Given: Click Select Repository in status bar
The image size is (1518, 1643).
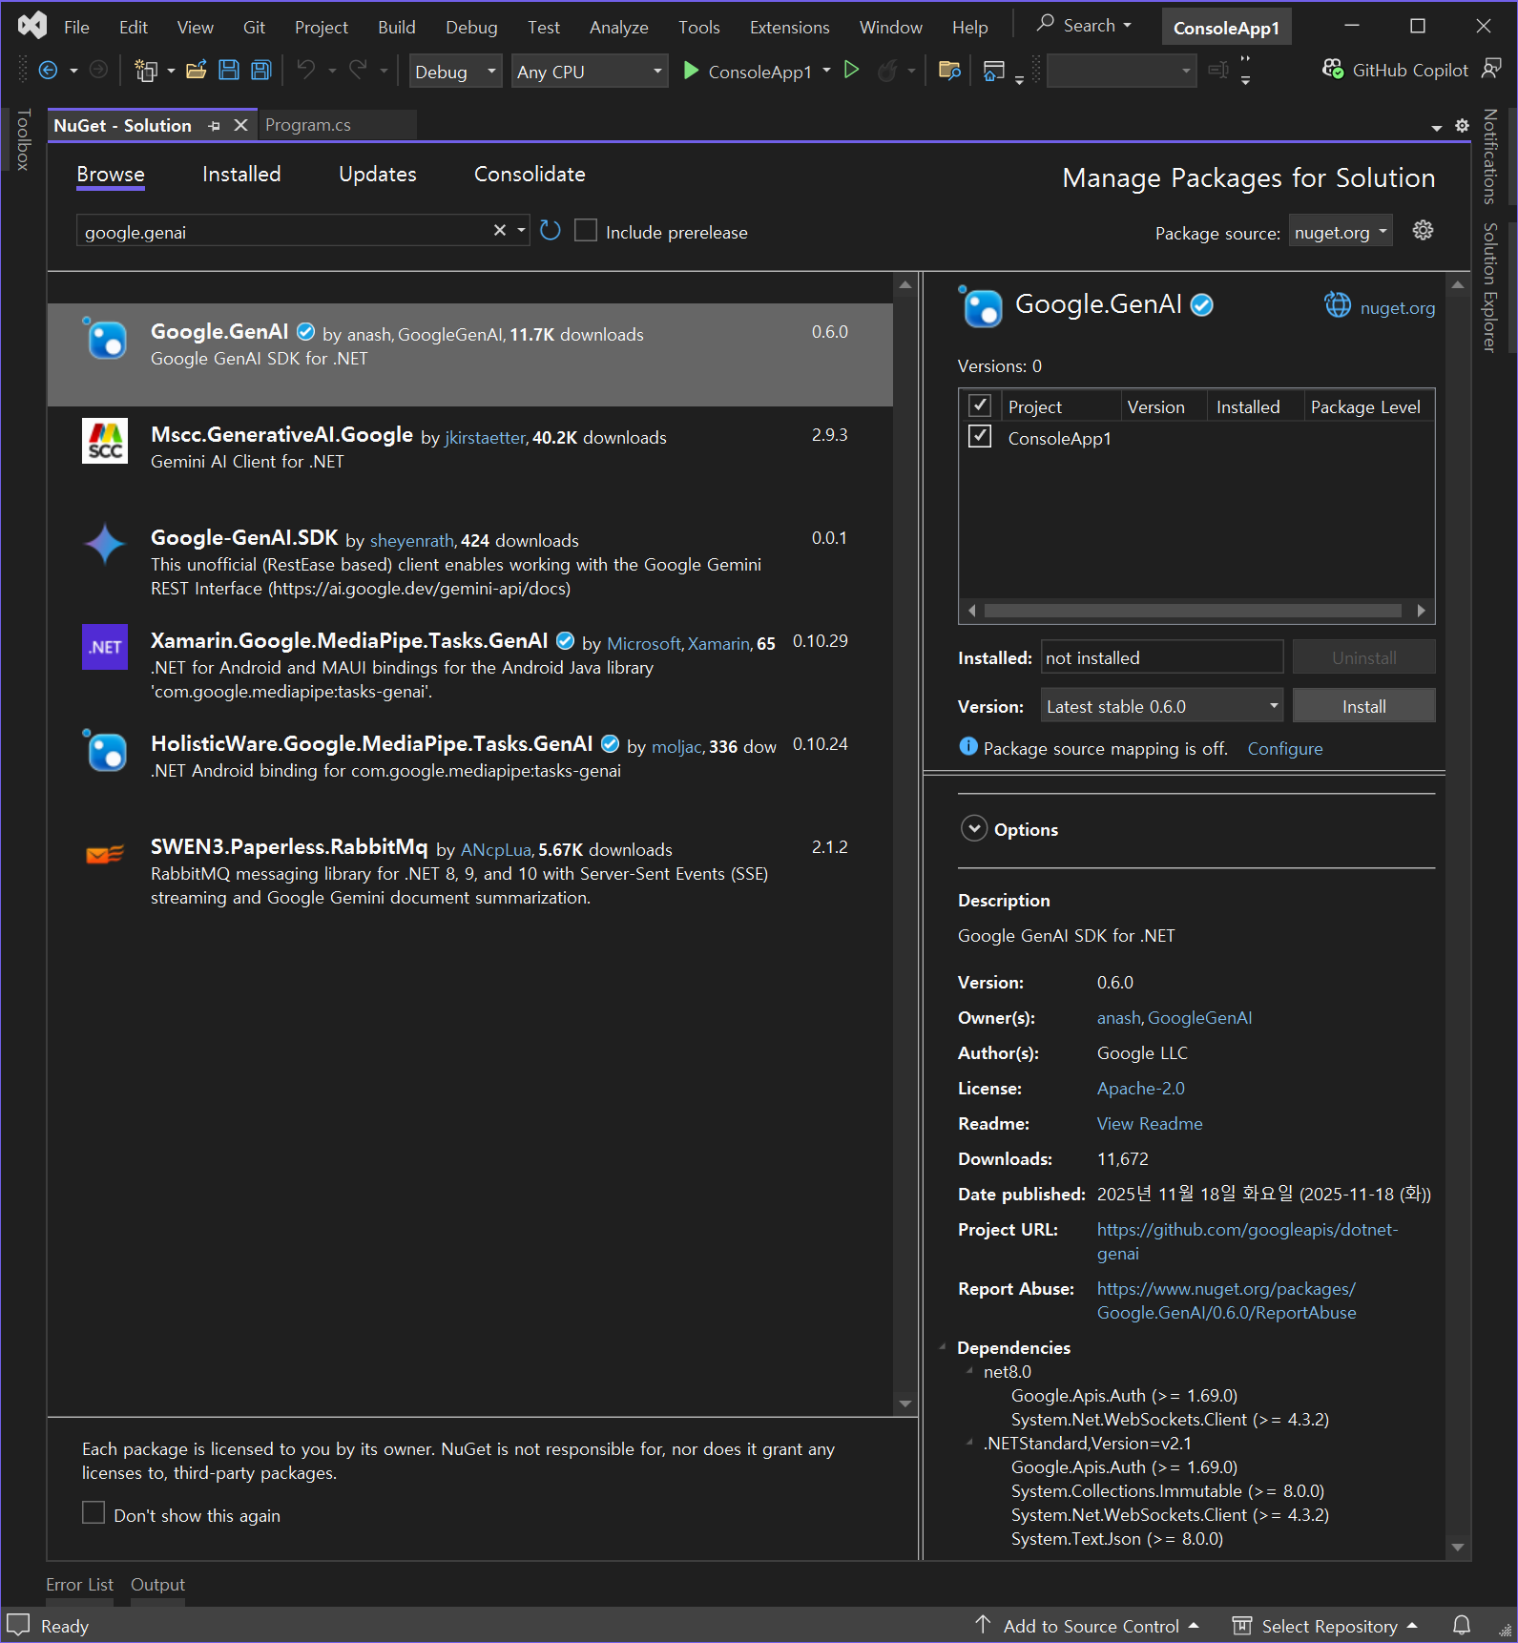Looking at the screenshot, I should pyautogui.click(x=1326, y=1626).
